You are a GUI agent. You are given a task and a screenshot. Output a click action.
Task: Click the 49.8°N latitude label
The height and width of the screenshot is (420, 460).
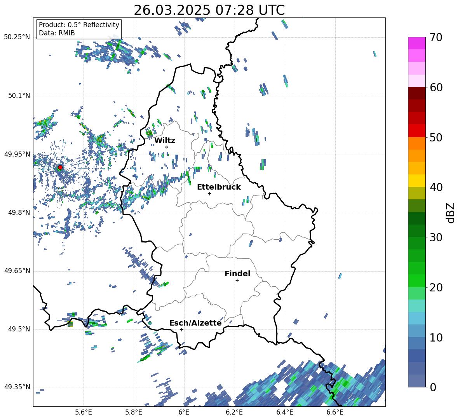[19, 213]
